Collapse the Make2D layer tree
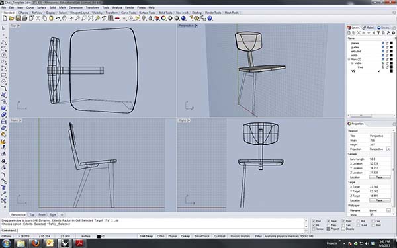 coord(349,60)
